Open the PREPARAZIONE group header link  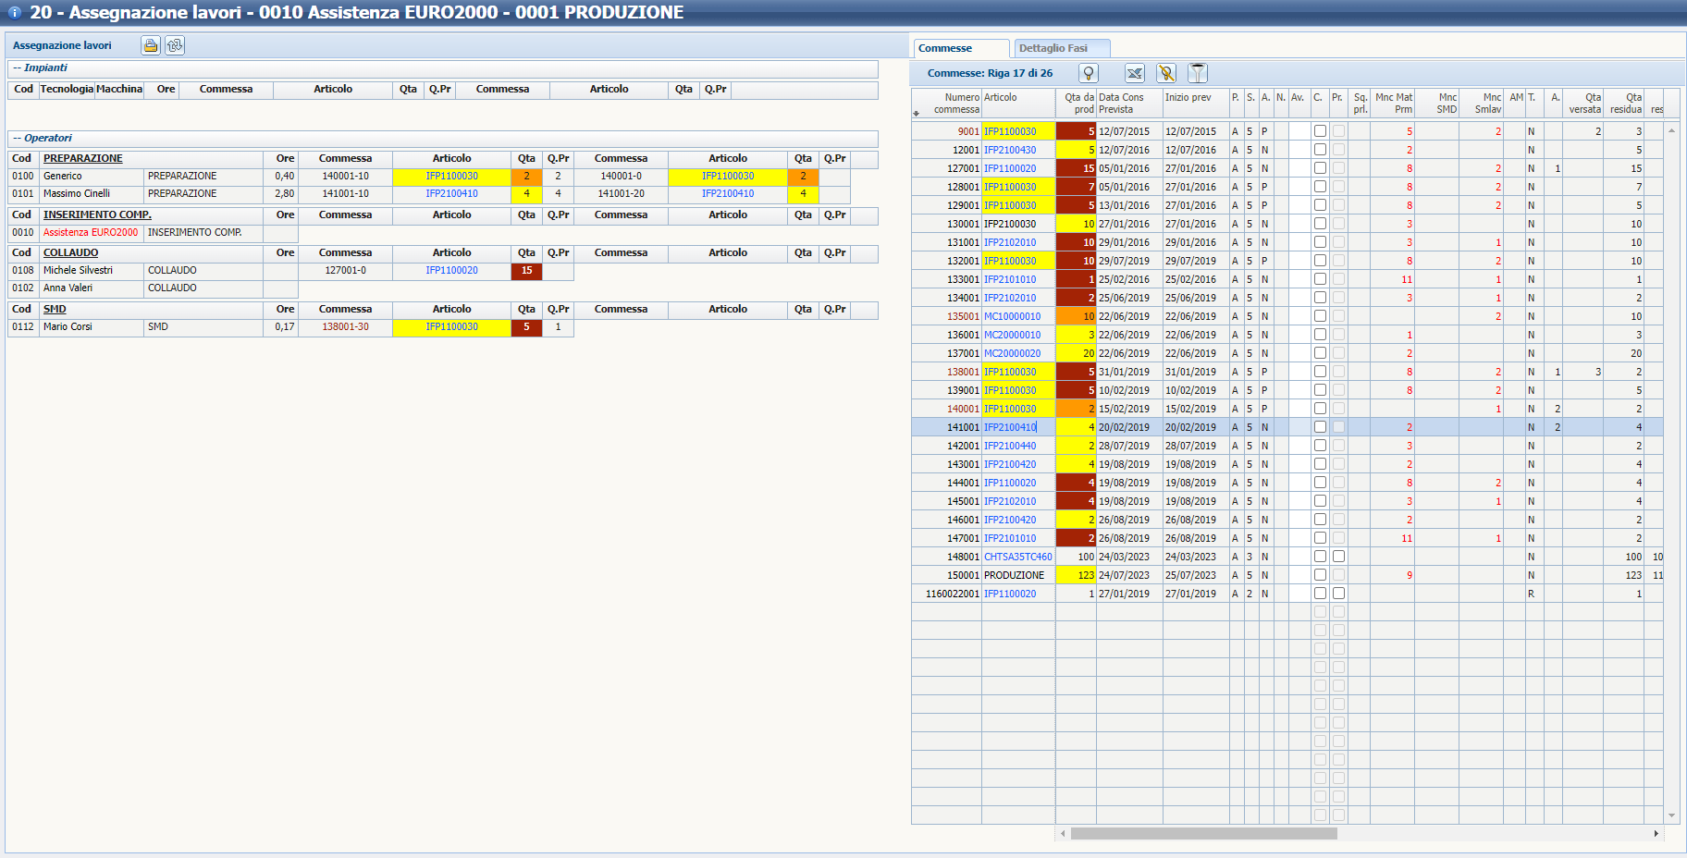(x=82, y=158)
